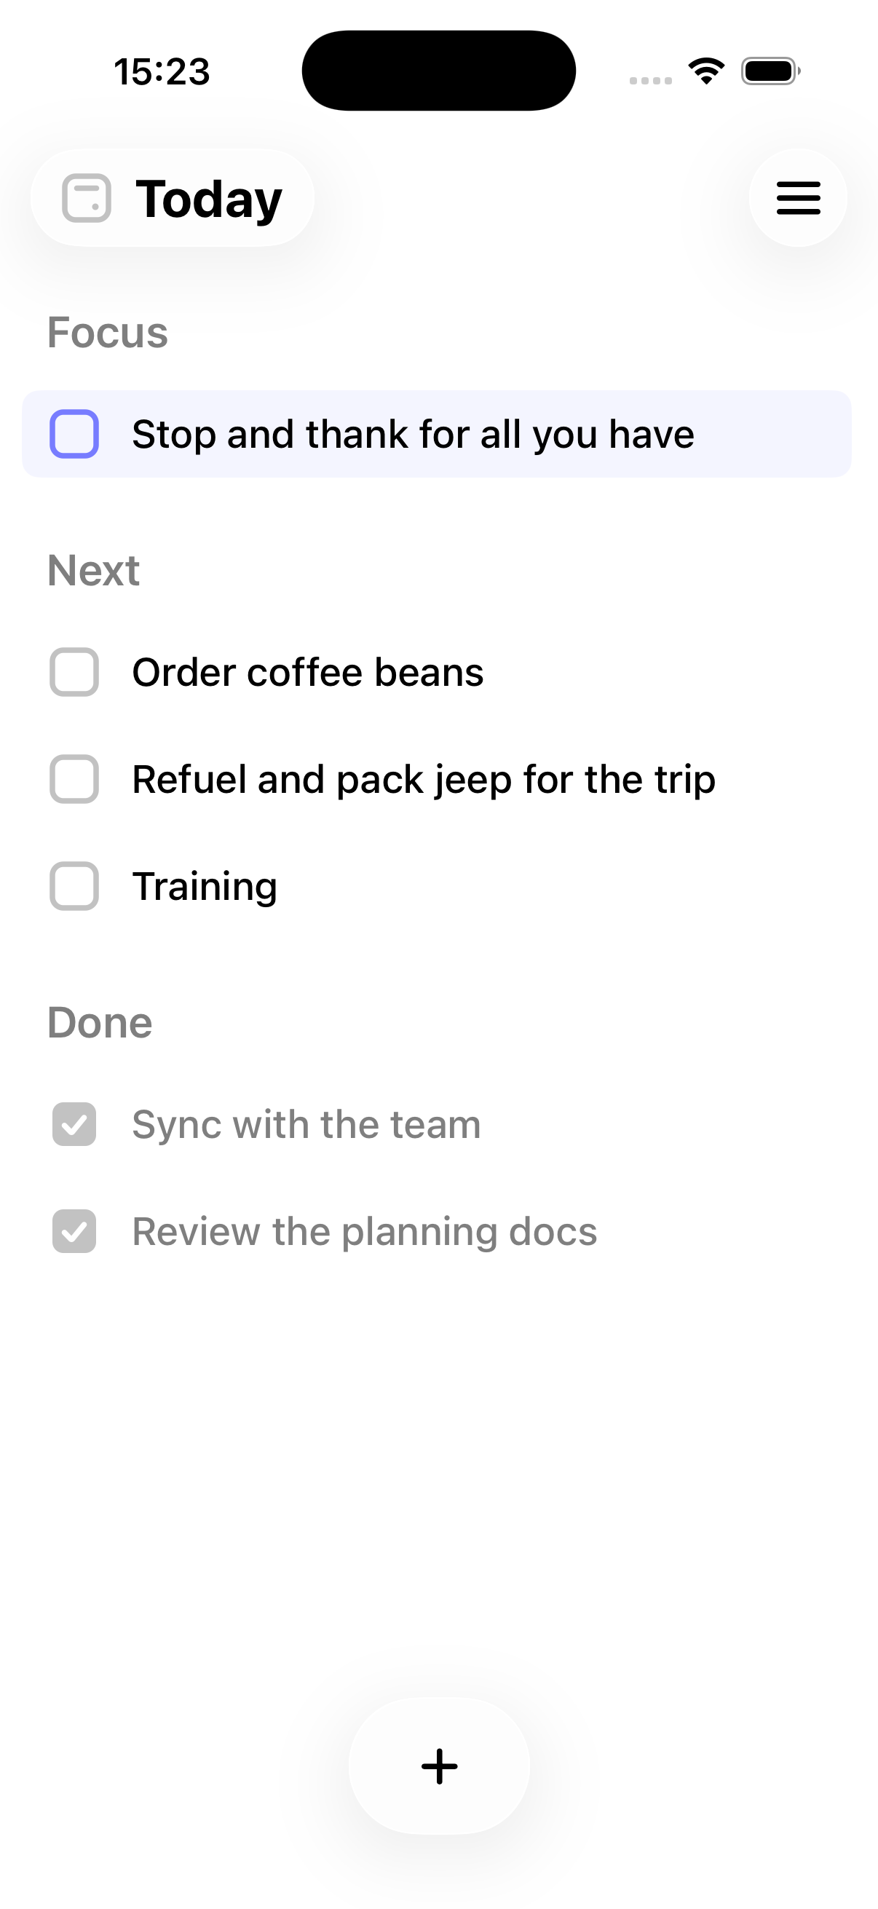Viewport: 878px width, 1909px height.
Task: Collapse the Done section header
Action: click(100, 1023)
